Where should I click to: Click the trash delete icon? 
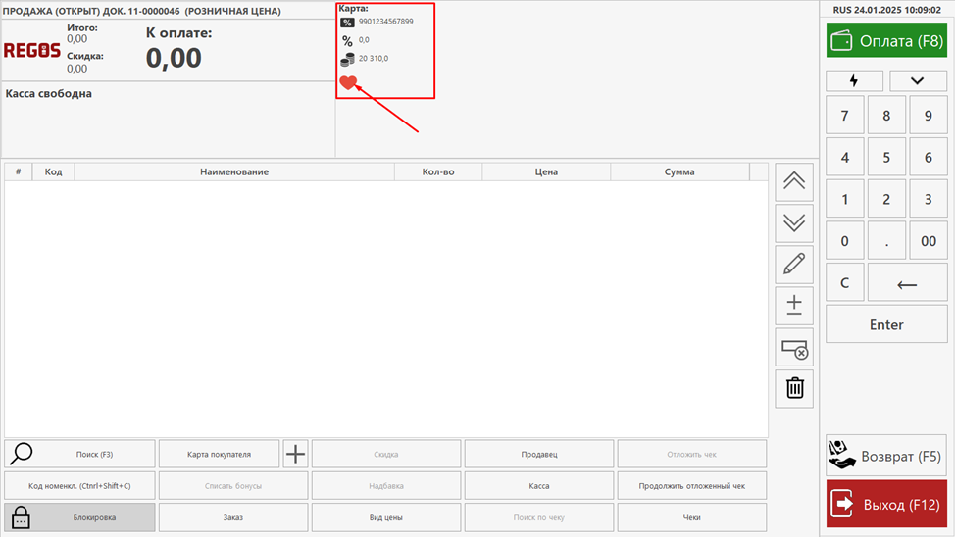click(x=794, y=389)
